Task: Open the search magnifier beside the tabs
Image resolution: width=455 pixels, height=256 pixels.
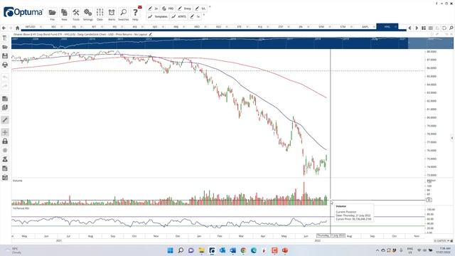Action: pyautogui.click(x=451, y=28)
